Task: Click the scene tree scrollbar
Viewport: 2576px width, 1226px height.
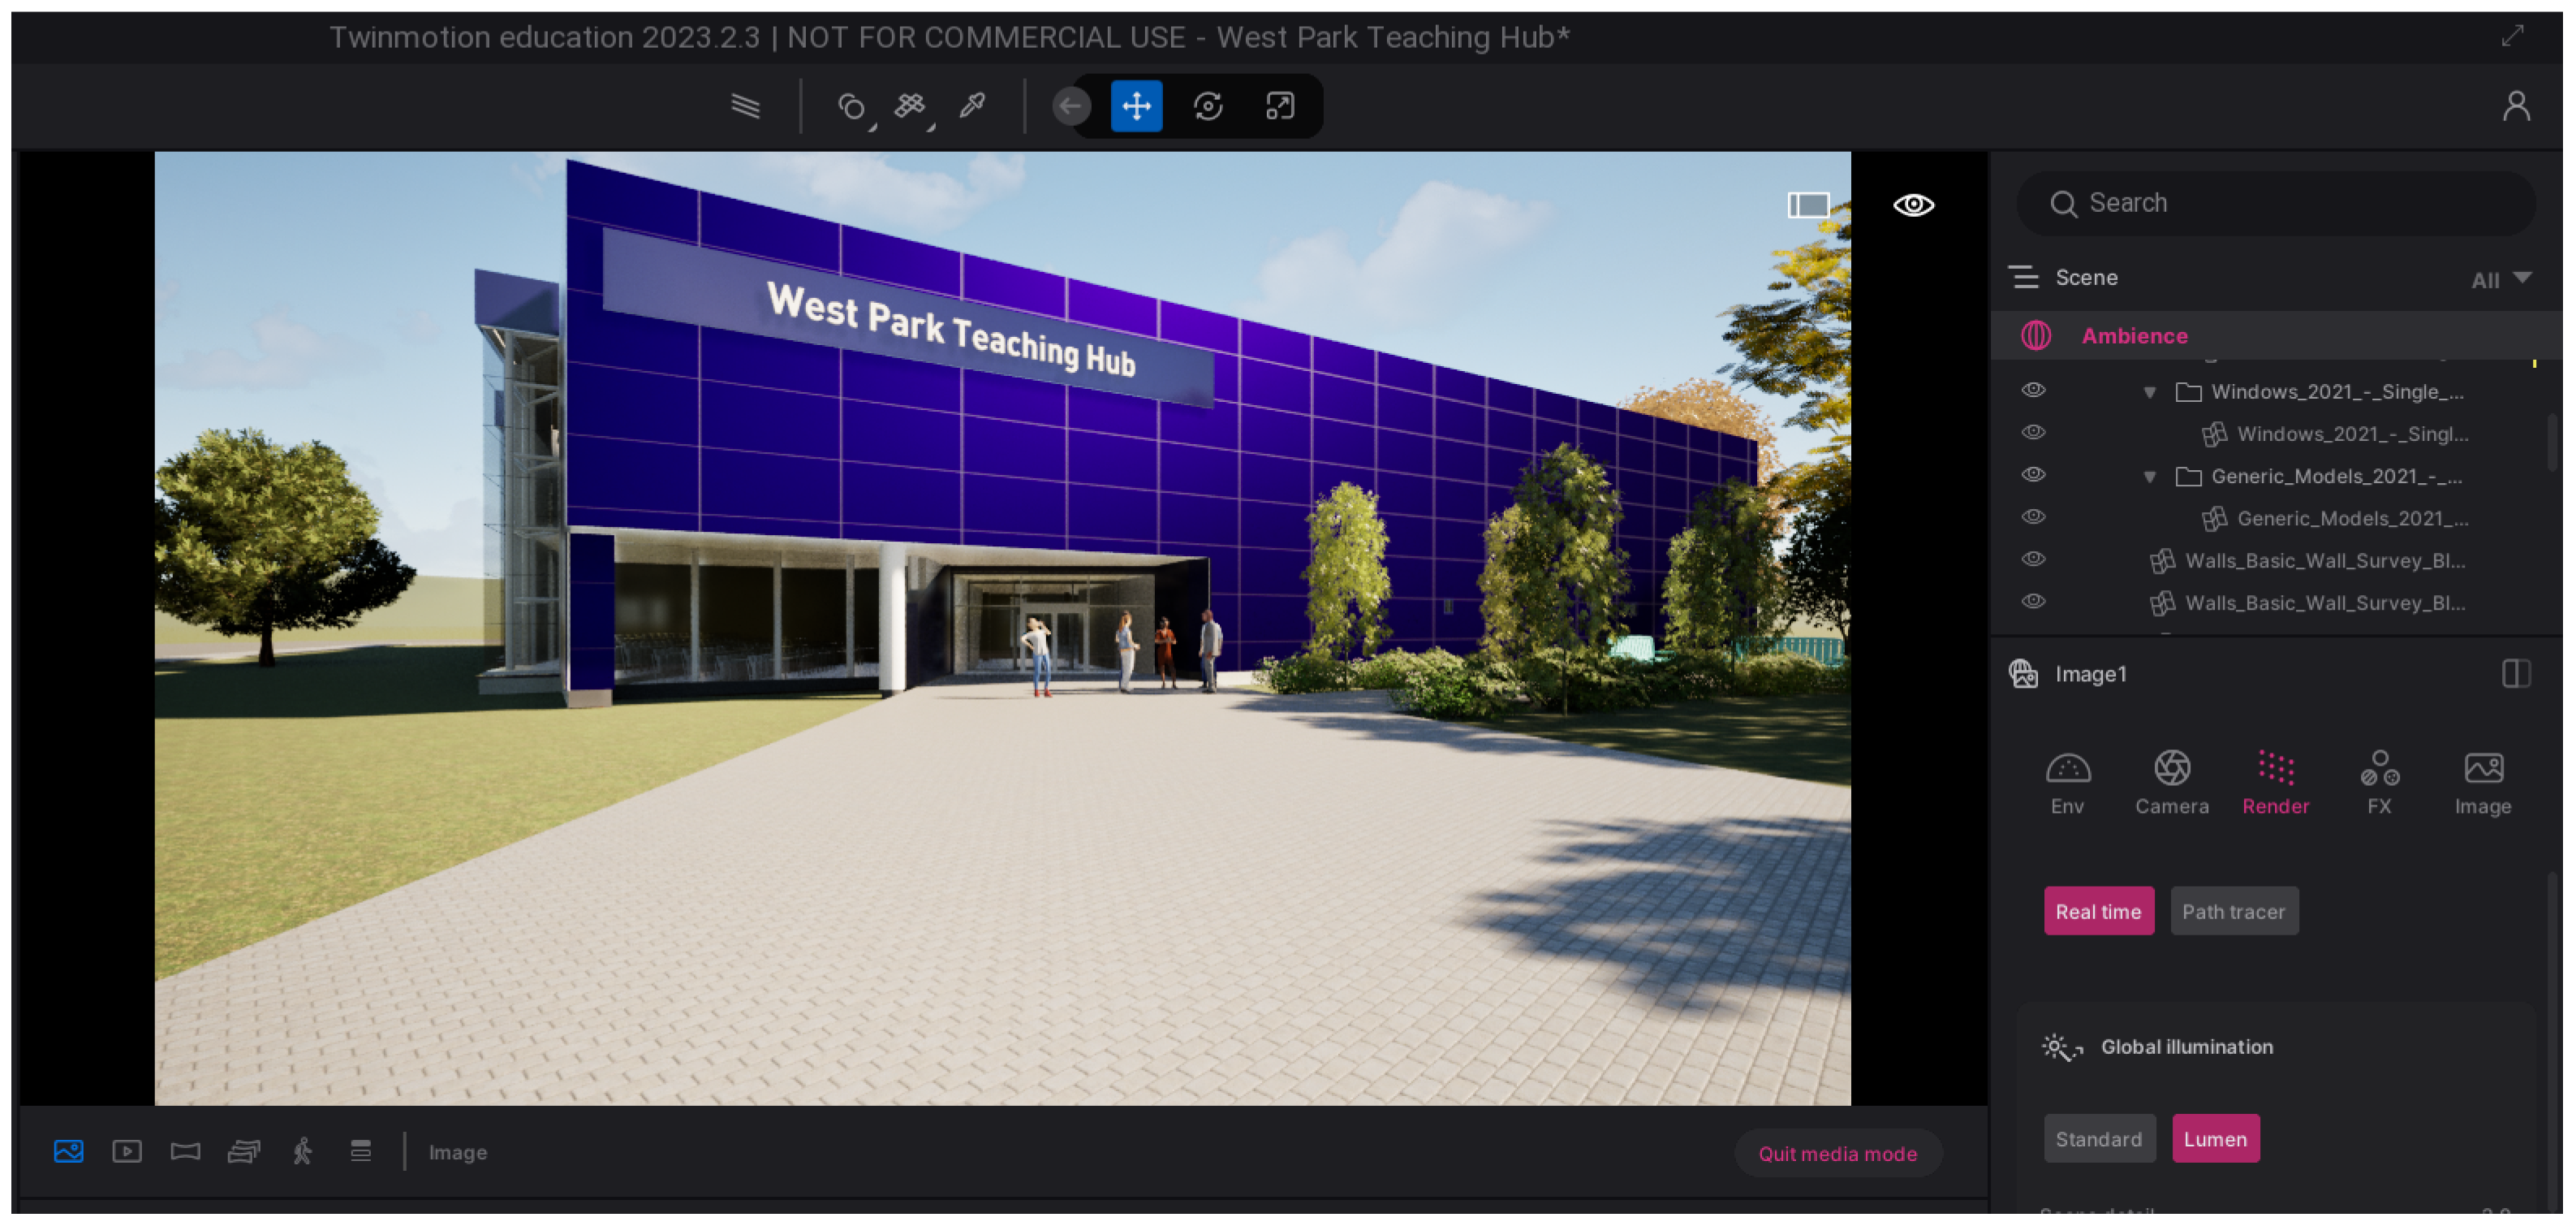Action: (2553, 442)
